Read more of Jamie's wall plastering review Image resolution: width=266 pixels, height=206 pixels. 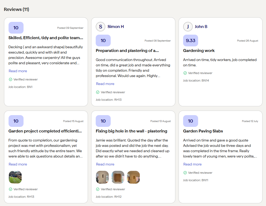105,164
